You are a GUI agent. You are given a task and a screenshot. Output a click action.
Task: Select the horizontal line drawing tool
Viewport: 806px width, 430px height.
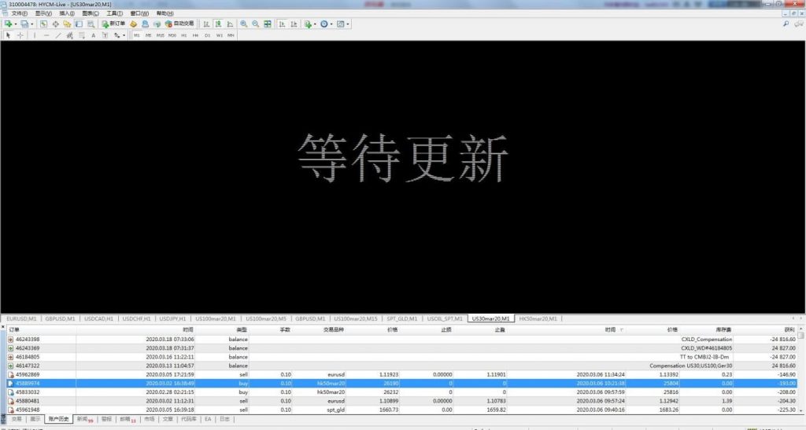coord(46,35)
